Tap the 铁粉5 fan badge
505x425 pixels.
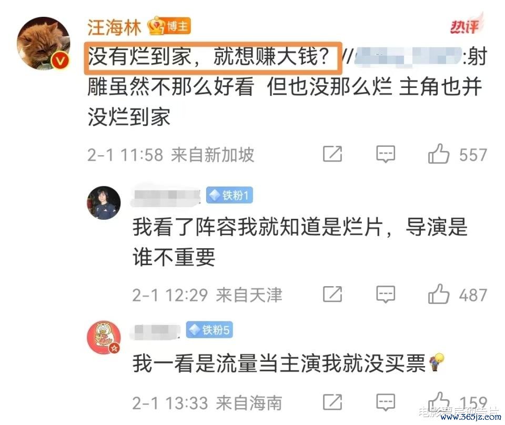tap(209, 330)
